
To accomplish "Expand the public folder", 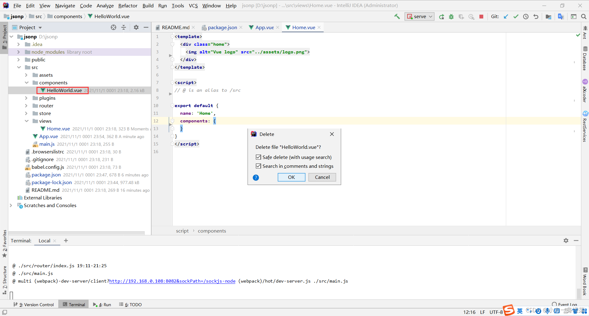I will (x=19, y=60).
